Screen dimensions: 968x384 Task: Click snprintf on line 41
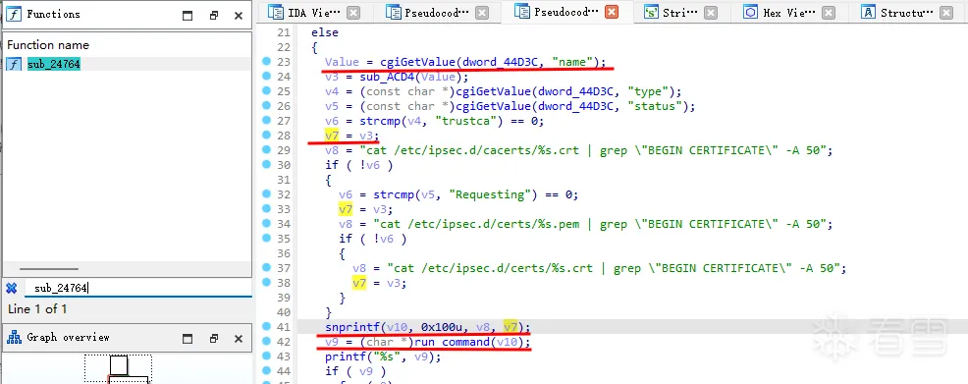351,327
